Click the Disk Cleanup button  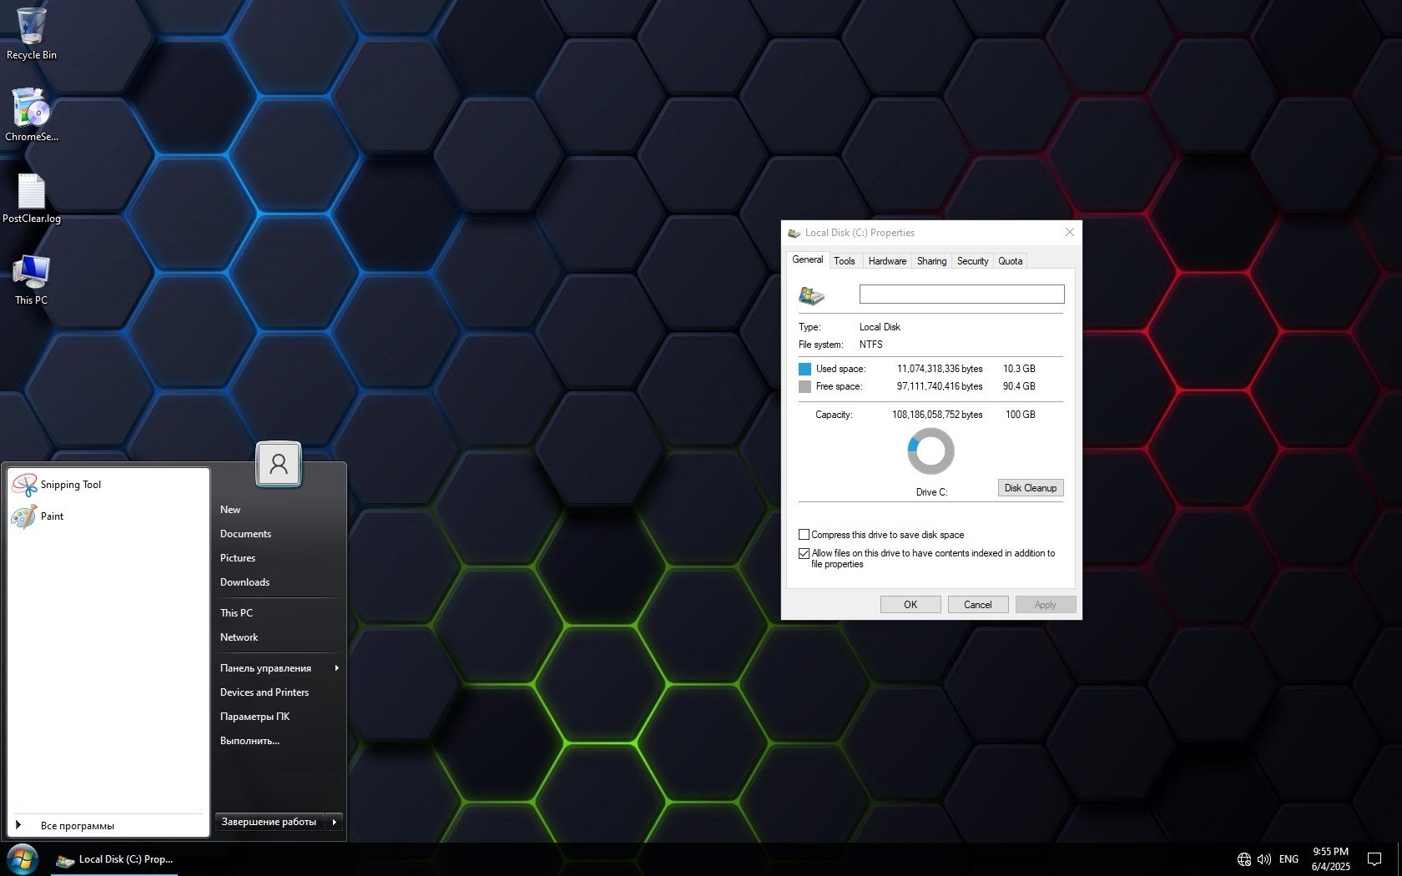(x=1030, y=488)
